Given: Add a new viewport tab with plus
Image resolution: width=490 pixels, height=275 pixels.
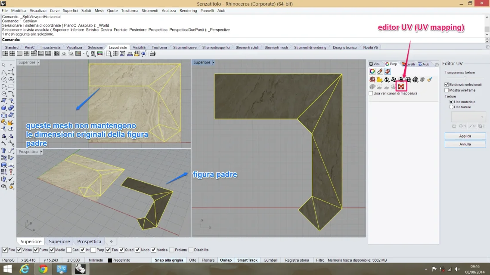Looking at the screenshot, I should [x=111, y=241].
